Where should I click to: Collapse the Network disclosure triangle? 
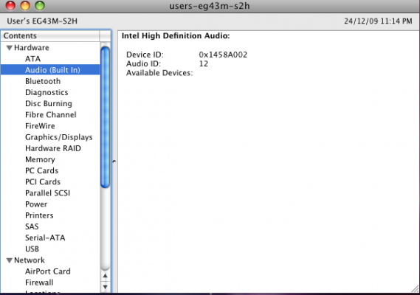pos(10,260)
